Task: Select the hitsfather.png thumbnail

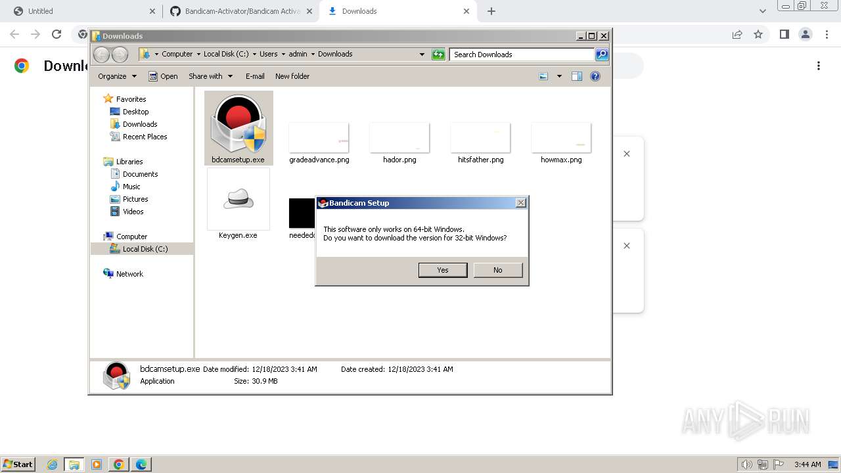Action: click(x=480, y=137)
